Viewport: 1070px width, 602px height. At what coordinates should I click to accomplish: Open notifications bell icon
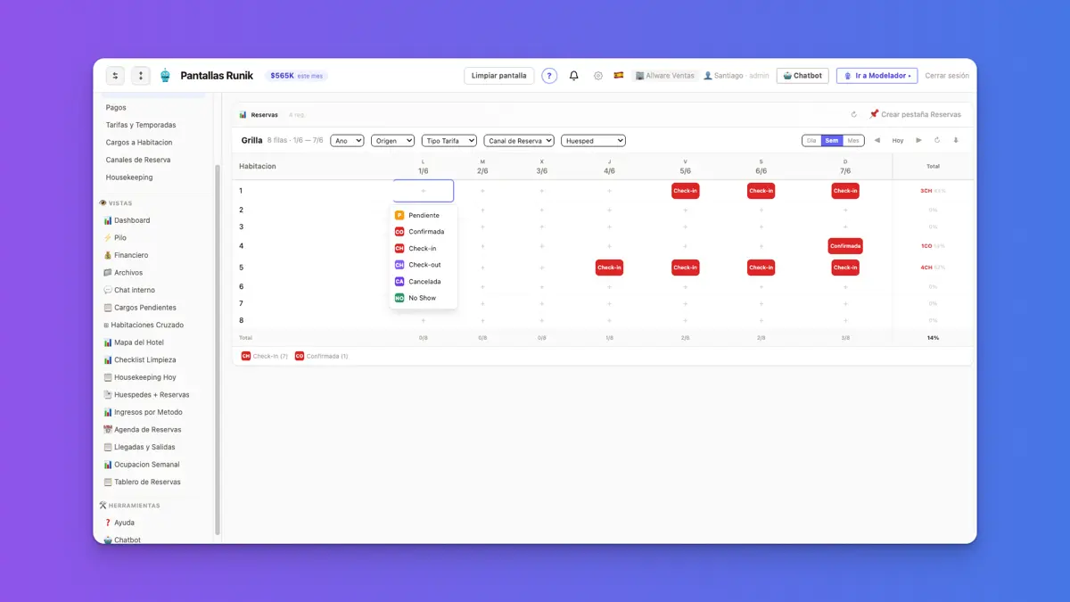(574, 76)
